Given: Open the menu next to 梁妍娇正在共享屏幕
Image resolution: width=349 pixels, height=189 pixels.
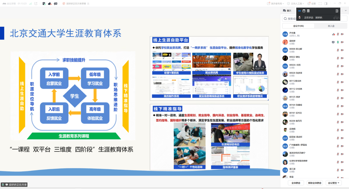Looking at the screenshot, I should [x=89, y=4].
